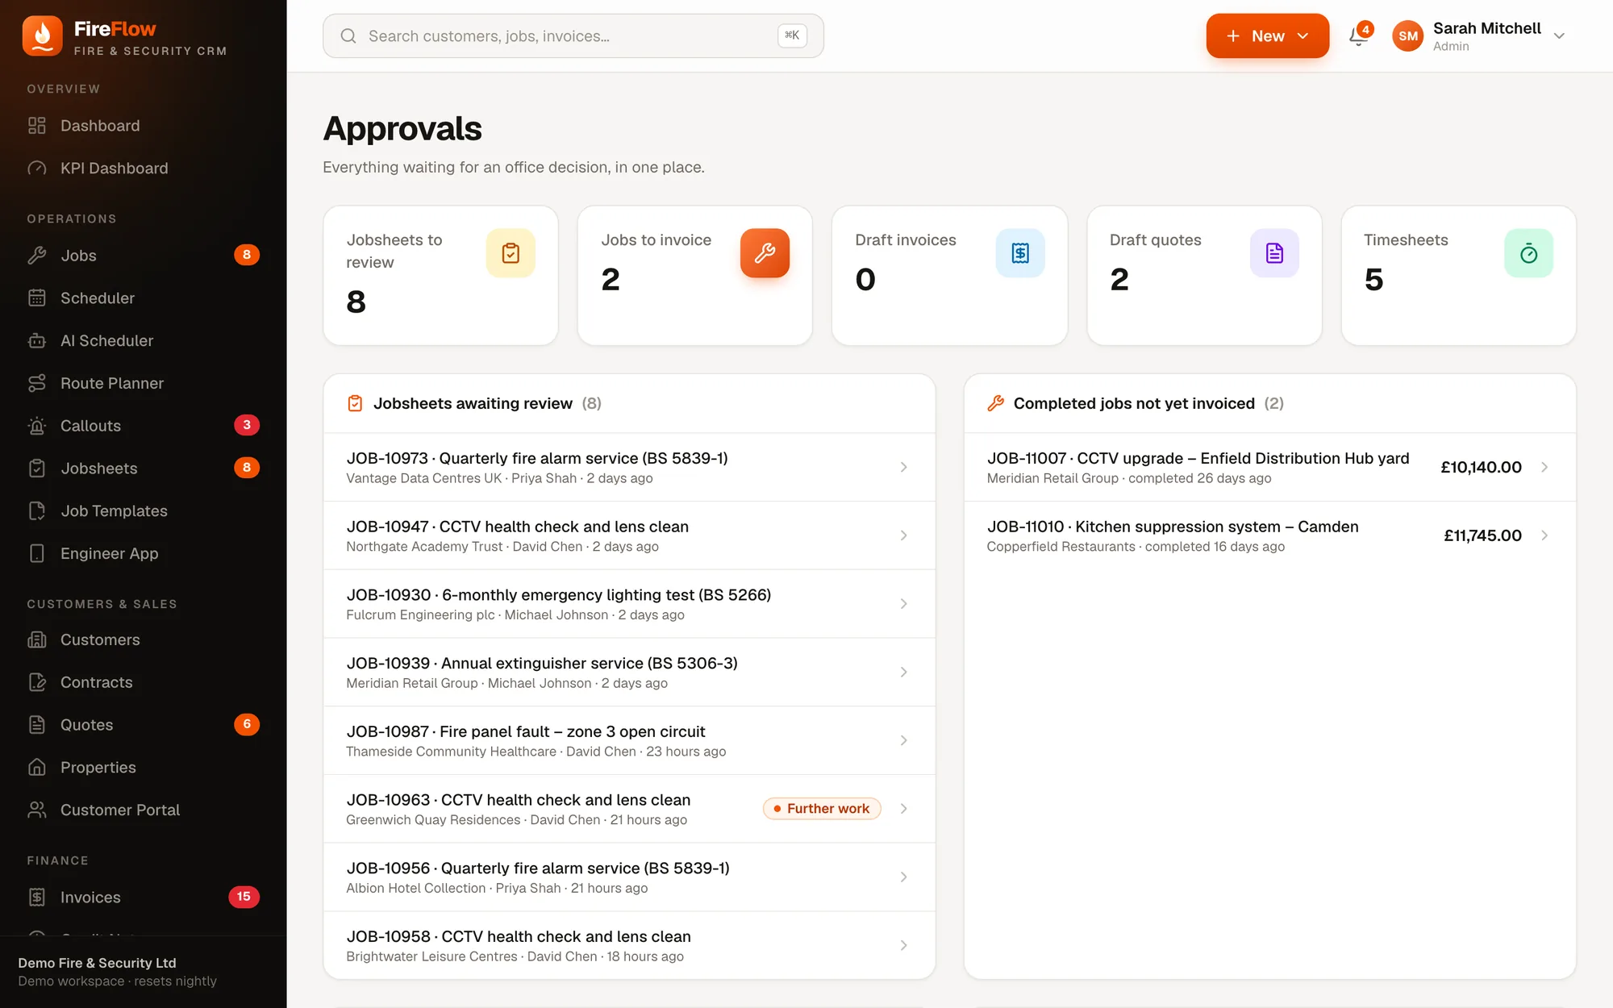Open JOB-11010 kitchen suppression chevron
Image resolution: width=1613 pixels, height=1008 pixels.
click(x=1544, y=535)
